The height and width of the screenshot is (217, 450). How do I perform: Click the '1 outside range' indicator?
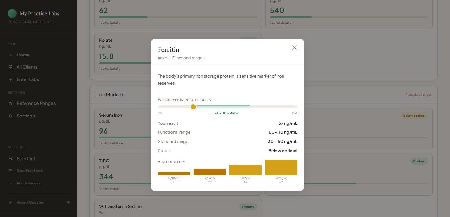pyautogui.click(x=418, y=94)
